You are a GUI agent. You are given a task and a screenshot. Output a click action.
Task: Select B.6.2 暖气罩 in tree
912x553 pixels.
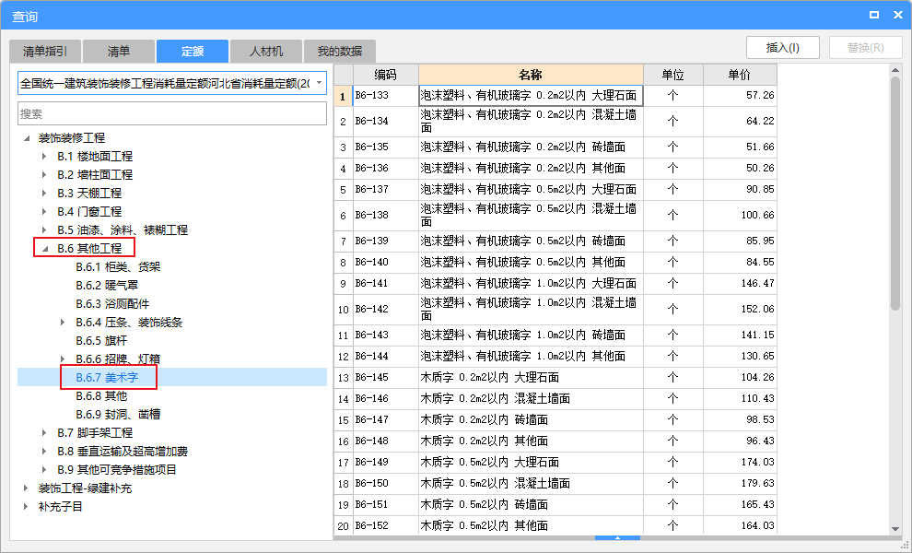tap(107, 285)
